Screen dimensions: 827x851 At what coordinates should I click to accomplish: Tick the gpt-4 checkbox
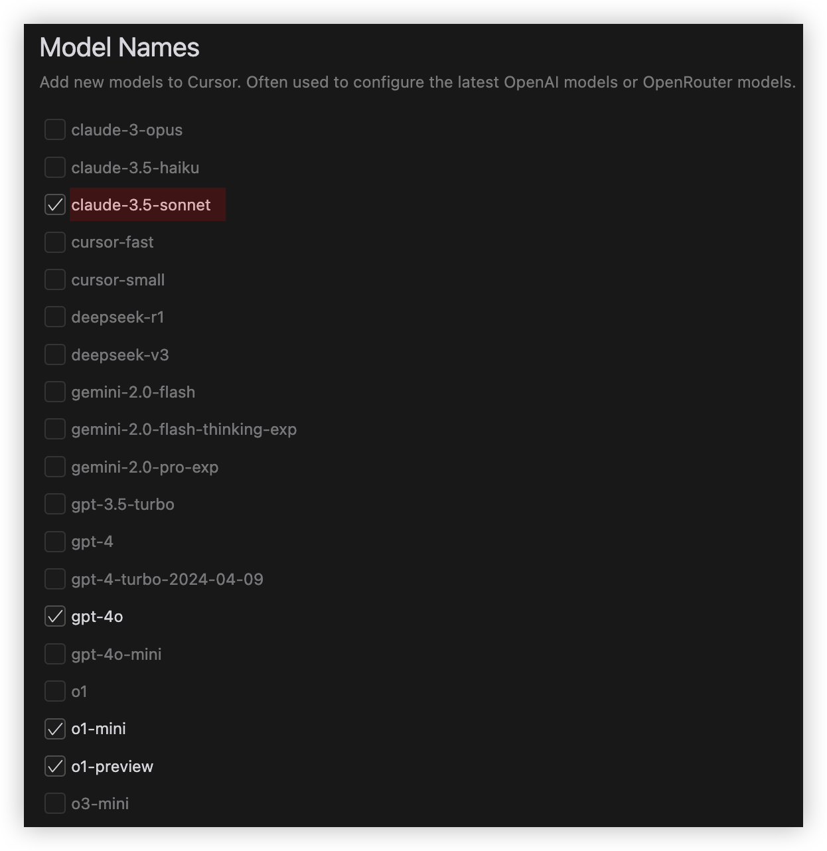[55, 542]
